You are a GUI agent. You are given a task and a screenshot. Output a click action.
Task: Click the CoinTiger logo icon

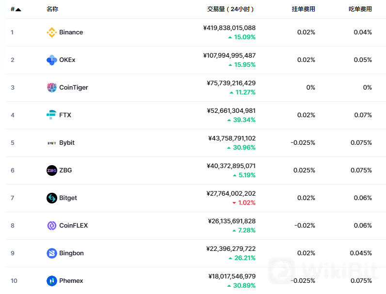point(51,88)
